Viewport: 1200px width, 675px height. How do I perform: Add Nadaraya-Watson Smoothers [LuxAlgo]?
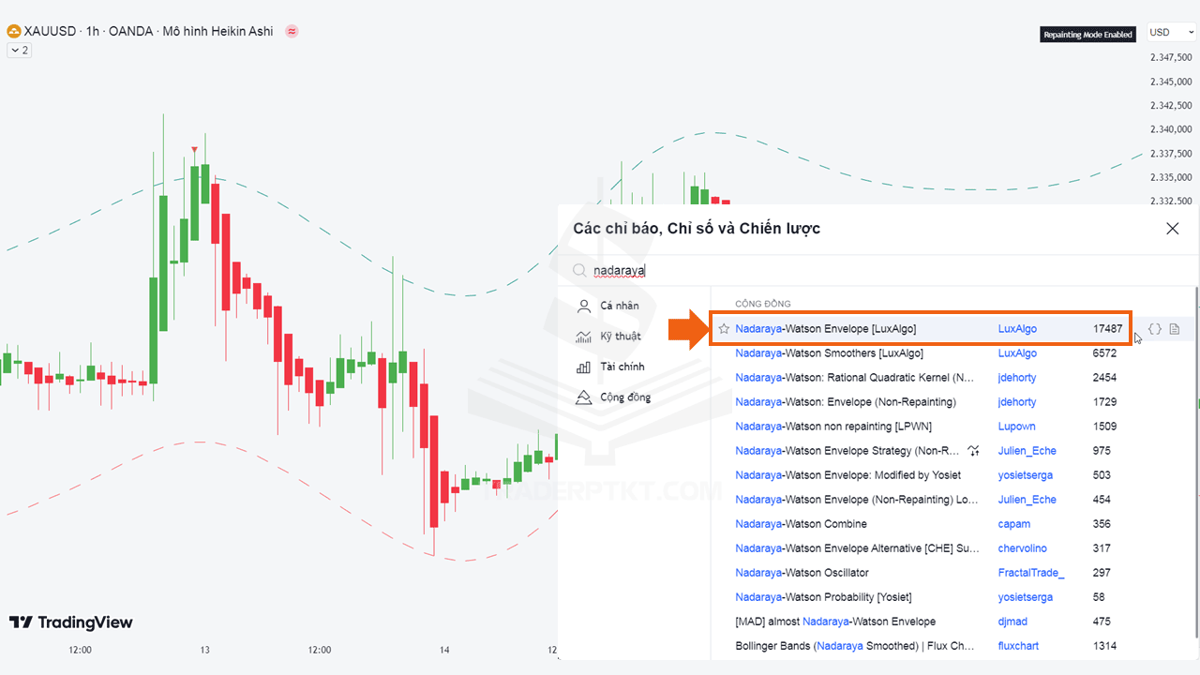click(829, 353)
